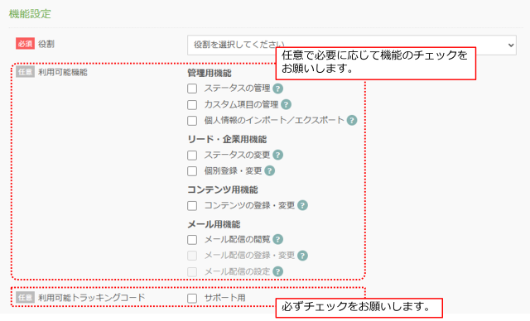Click the リード・企業用機能 group heading
The image size is (530, 321).
[227, 139]
